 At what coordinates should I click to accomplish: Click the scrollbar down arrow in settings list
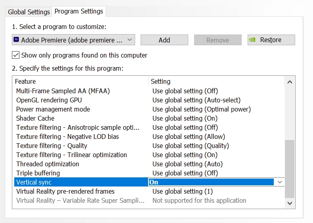coord(290,203)
